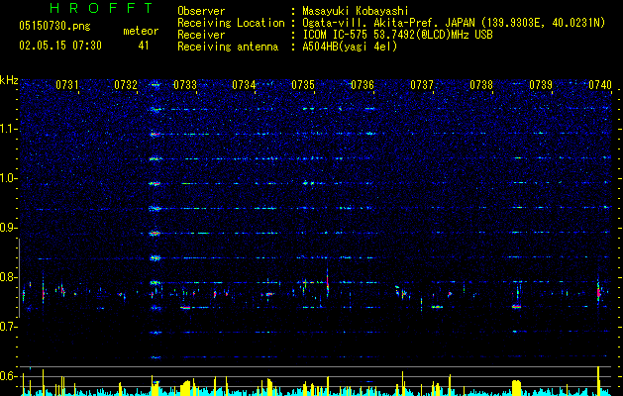Click the 0737 time marker
Screen dimensions: 623x396
click(x=422, y=84)
